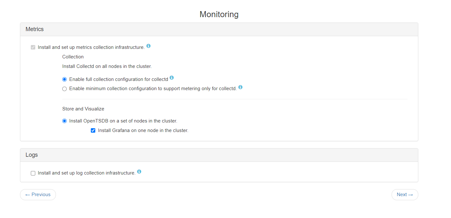Uncheck the Install Grafana checkbox
Screen dimensions: 451x218
click(93, 130)
